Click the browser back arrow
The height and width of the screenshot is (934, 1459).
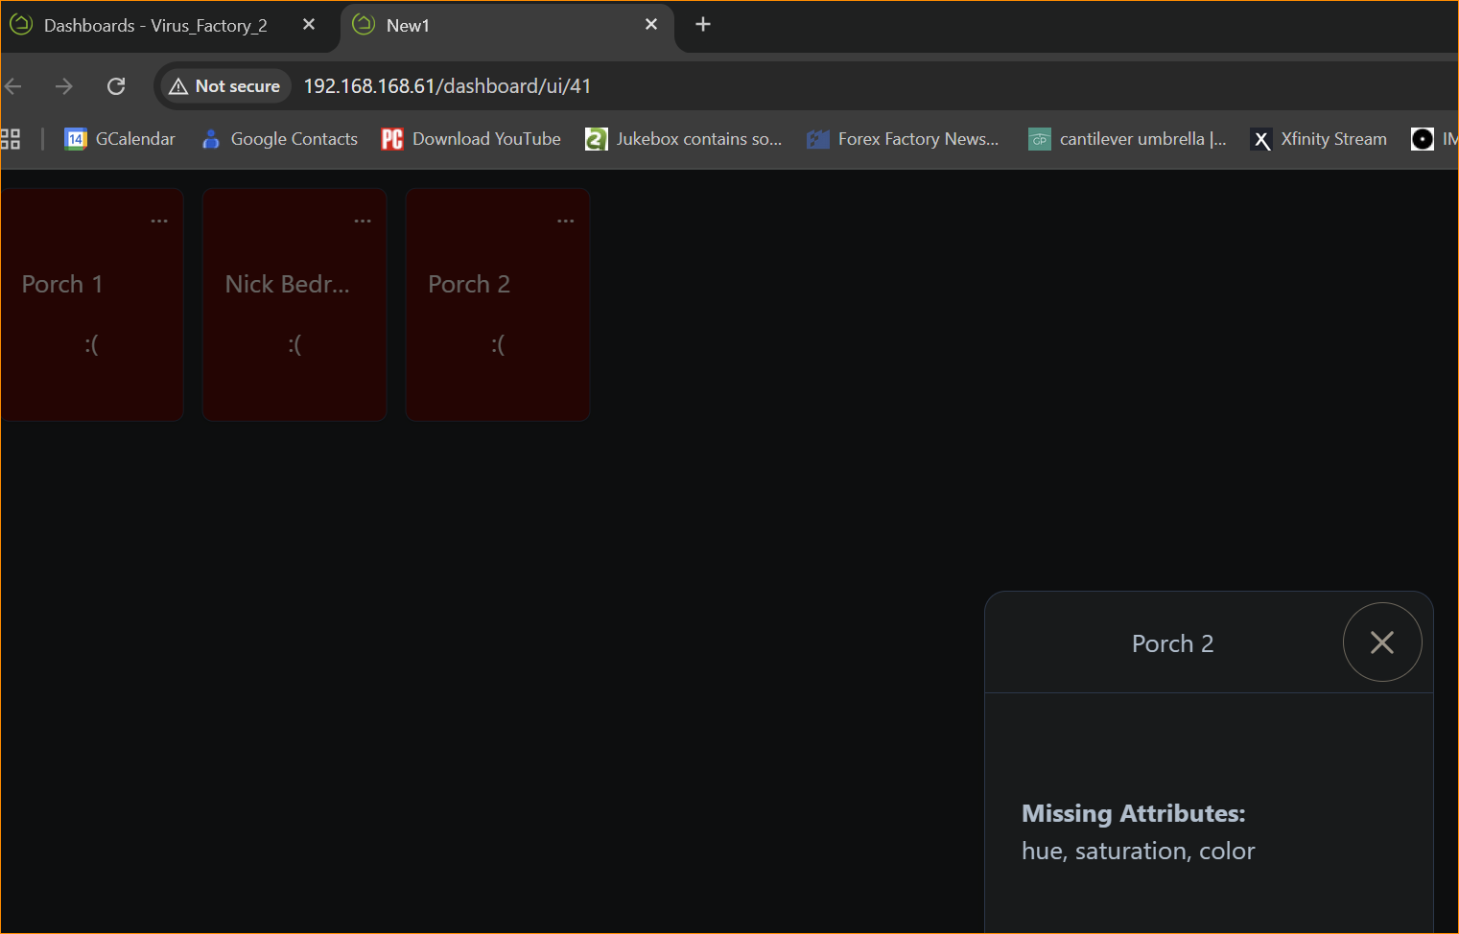(13, 86)
